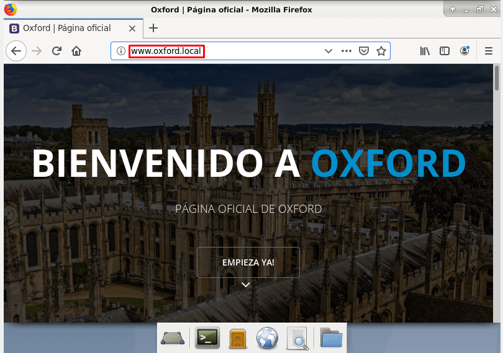Image resolution: width=503 pixels, height=353 pixels.
Task: Click the down chevron below Empieza Ya
Action: 246,285
